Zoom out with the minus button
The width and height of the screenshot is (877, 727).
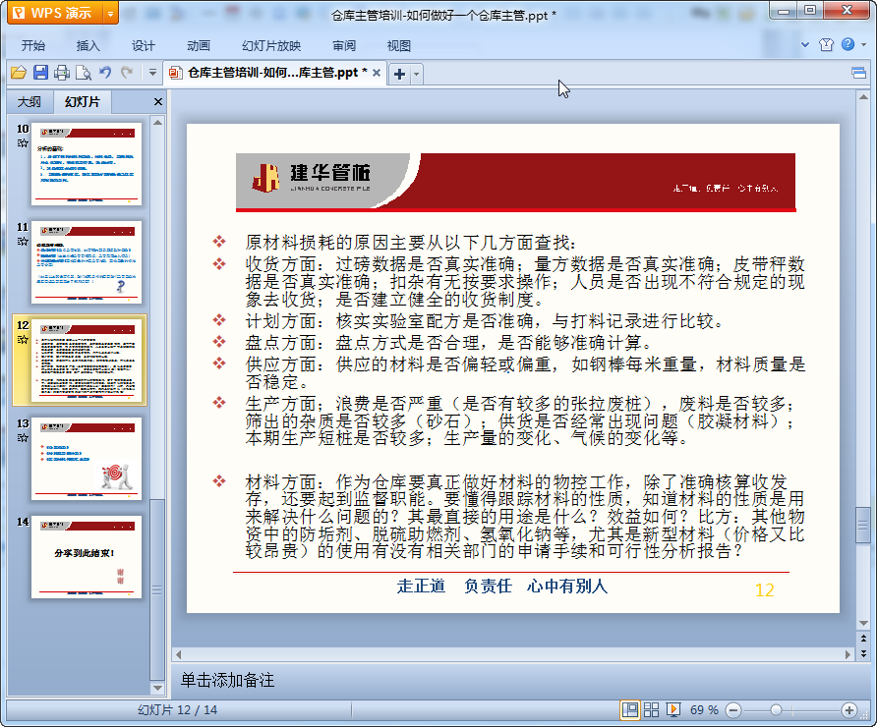point(733,710)
